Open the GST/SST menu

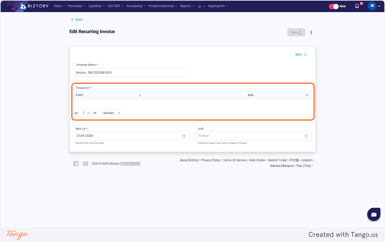coord(116,6)
